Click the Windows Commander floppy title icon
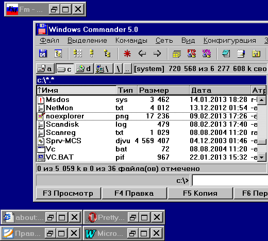The height and width of the screenshot is (241, 268). [x=42, y=29]
